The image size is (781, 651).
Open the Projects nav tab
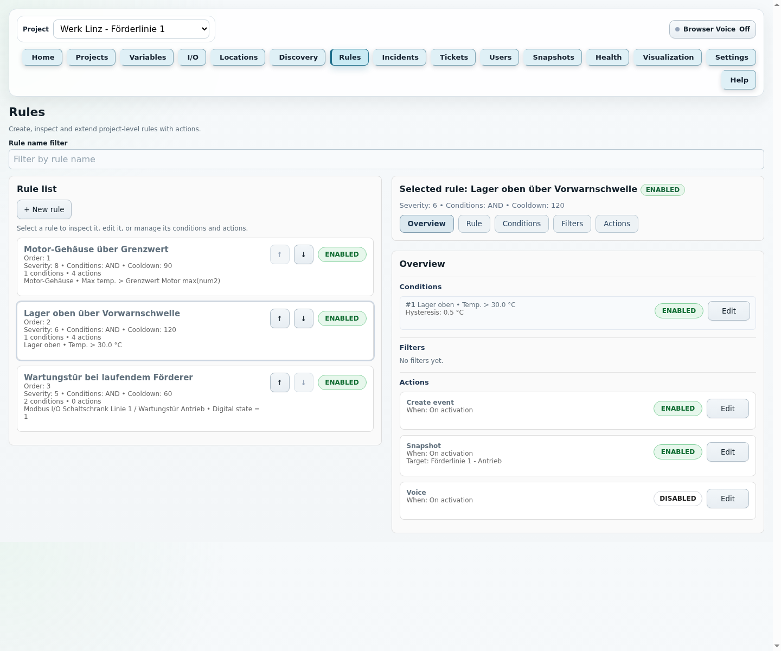pos(92,57)
